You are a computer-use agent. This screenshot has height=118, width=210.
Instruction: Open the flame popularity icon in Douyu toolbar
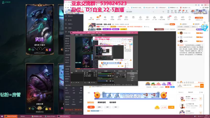point(140,18)
